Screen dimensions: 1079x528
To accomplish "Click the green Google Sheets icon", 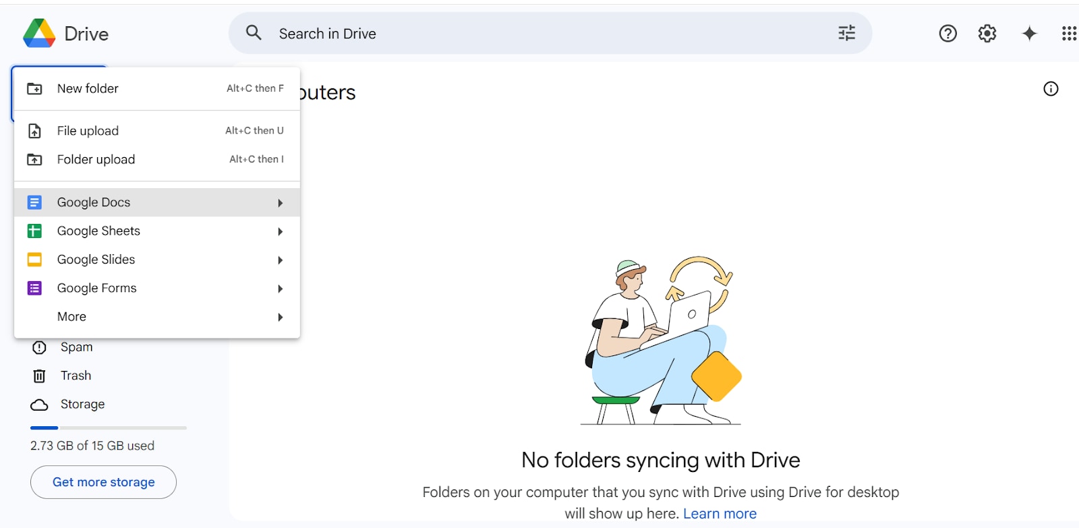I will point(34,231).
